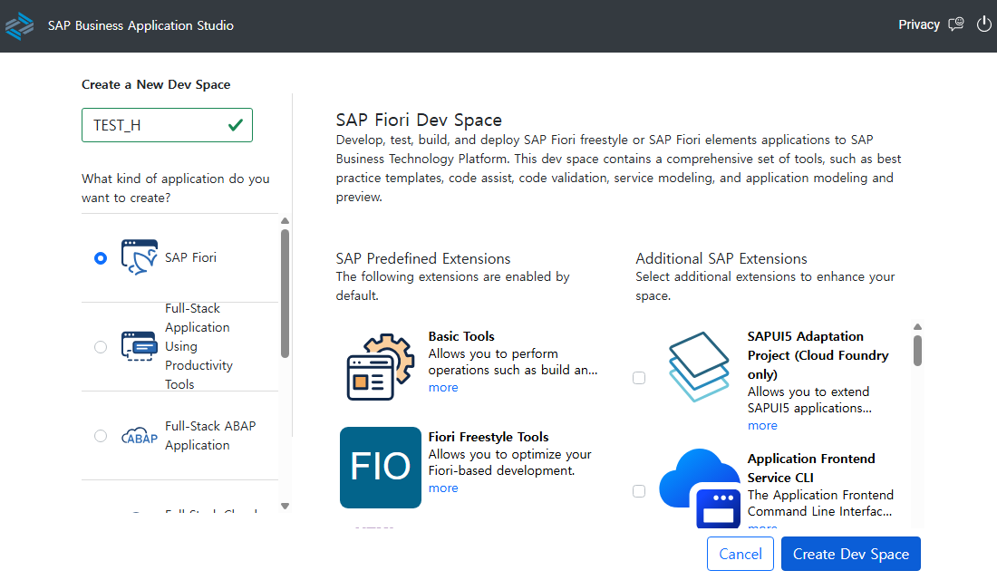Click the Basic Tools gear icon

381,366
